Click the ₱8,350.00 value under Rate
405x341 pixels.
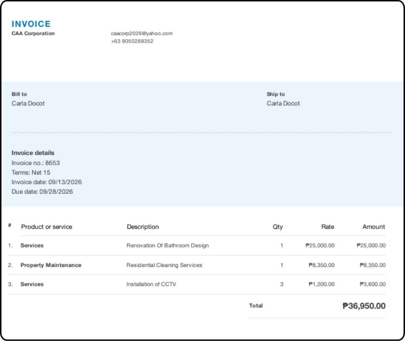(x=322, y=265)
